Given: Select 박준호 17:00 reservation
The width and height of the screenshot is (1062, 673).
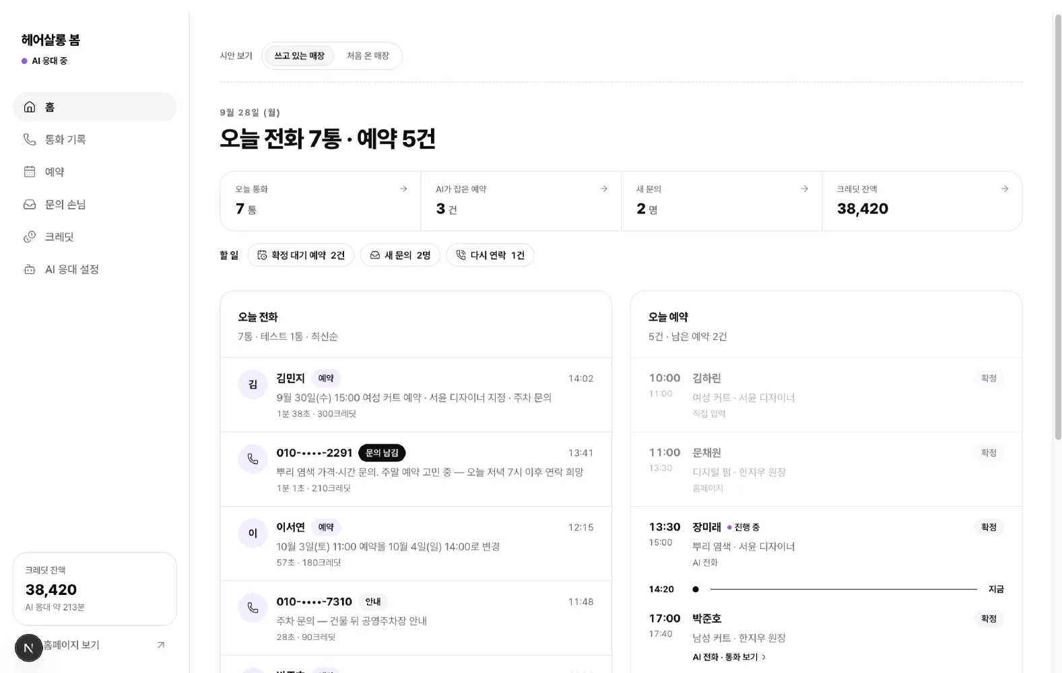Looking at the screenshot, I should [826, 637].
